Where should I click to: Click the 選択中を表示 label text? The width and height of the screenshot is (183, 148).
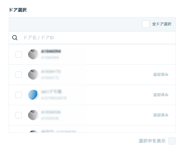click(152, 141)
